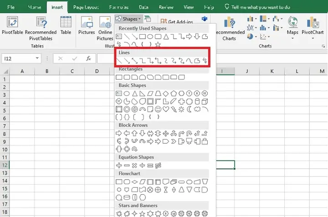Viewport: 328px width, 217px height.
Task: Choose the U-Turn Arrow block arrow
Action: point(190,133)
